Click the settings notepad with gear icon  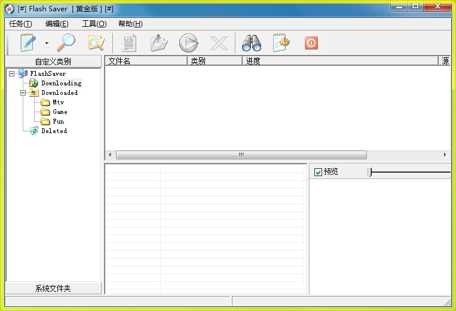click(281, 43)
